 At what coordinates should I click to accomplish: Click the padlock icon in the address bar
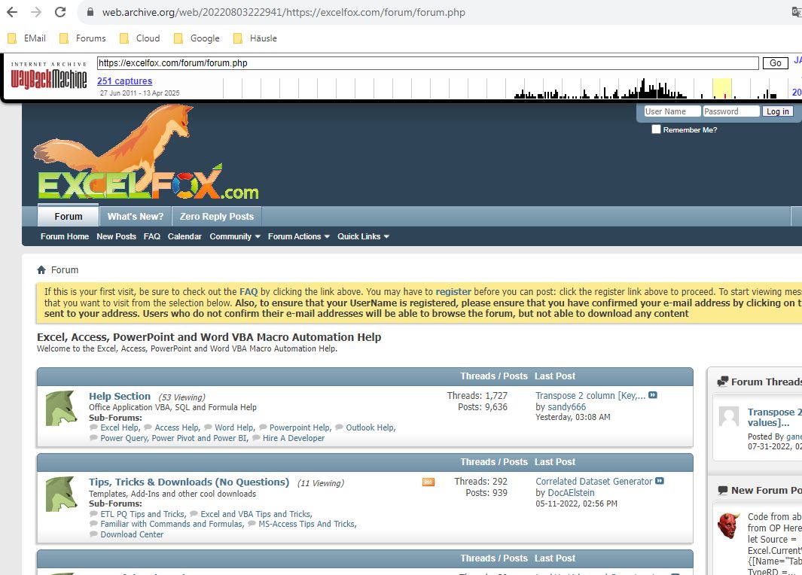coord(90,12)
